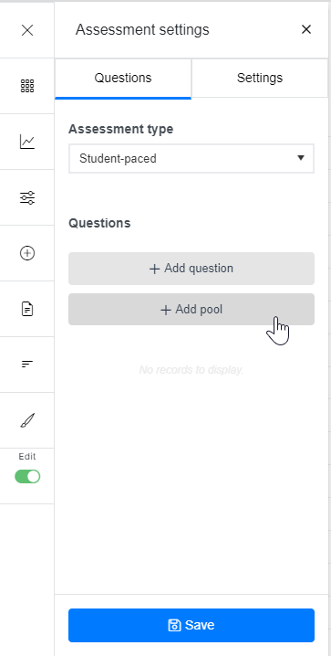The image size is (331, 656).
Task: Close the Assessment settings panel
Action: [x=306, y=29]
